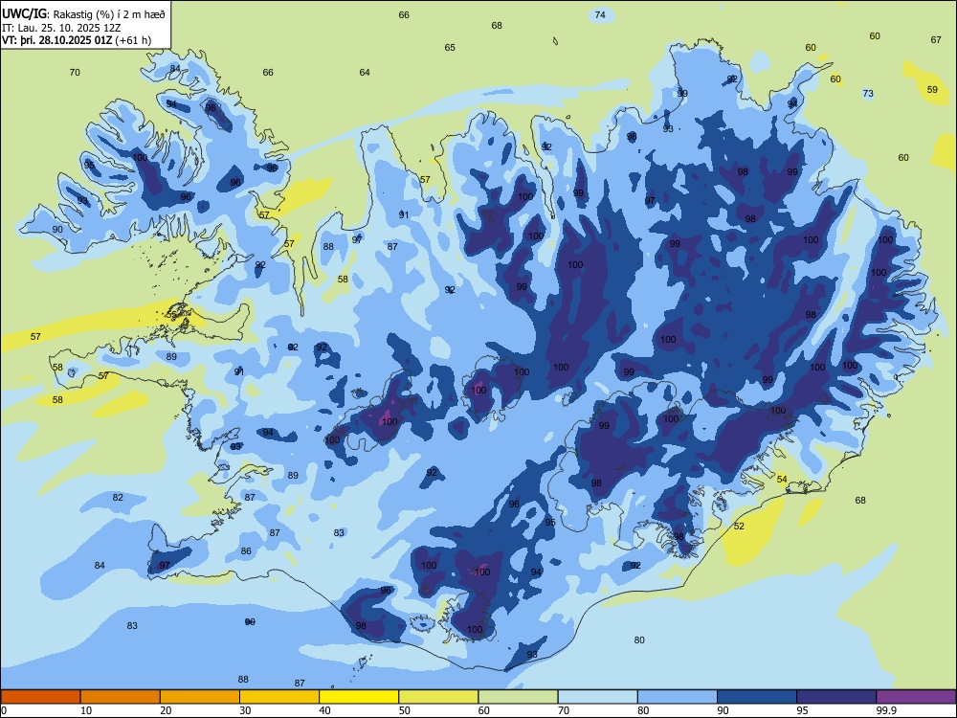Click the '67' value in the top-right corner
Viewport: 957px width, 718px height.
tap(936, 39)
